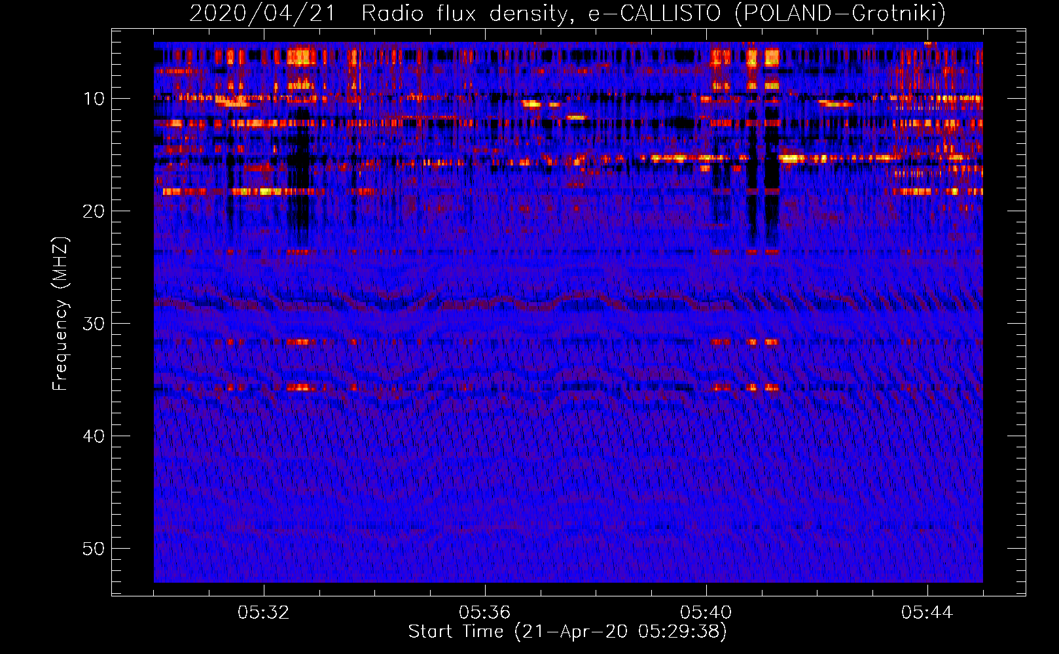Click the plot title containing e-CALLISTO (POLAND-Grotniki)
1059x654 pixels.
567,12
